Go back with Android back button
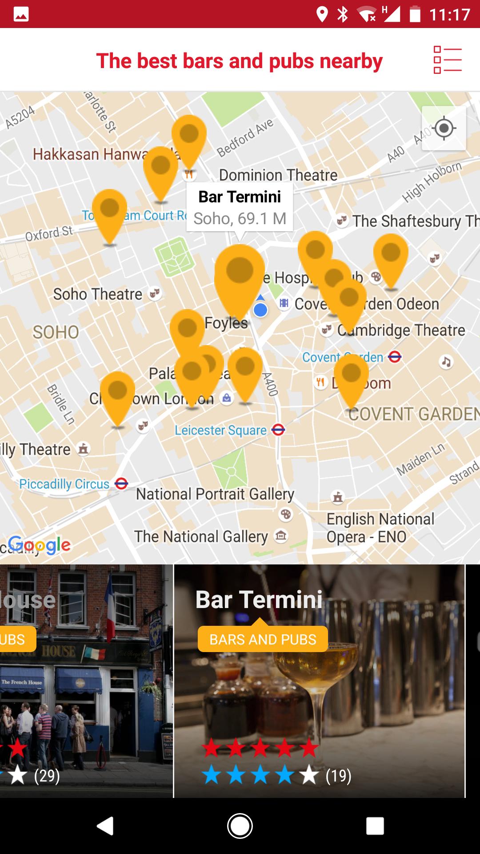480x854 pixels. click(105, 826)
